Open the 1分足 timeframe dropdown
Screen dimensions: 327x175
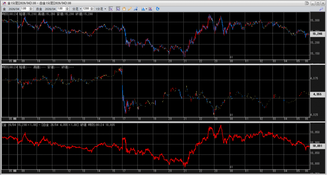[x=101, y=9]
